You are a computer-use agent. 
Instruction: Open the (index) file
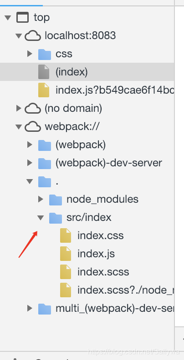point(72,72)
